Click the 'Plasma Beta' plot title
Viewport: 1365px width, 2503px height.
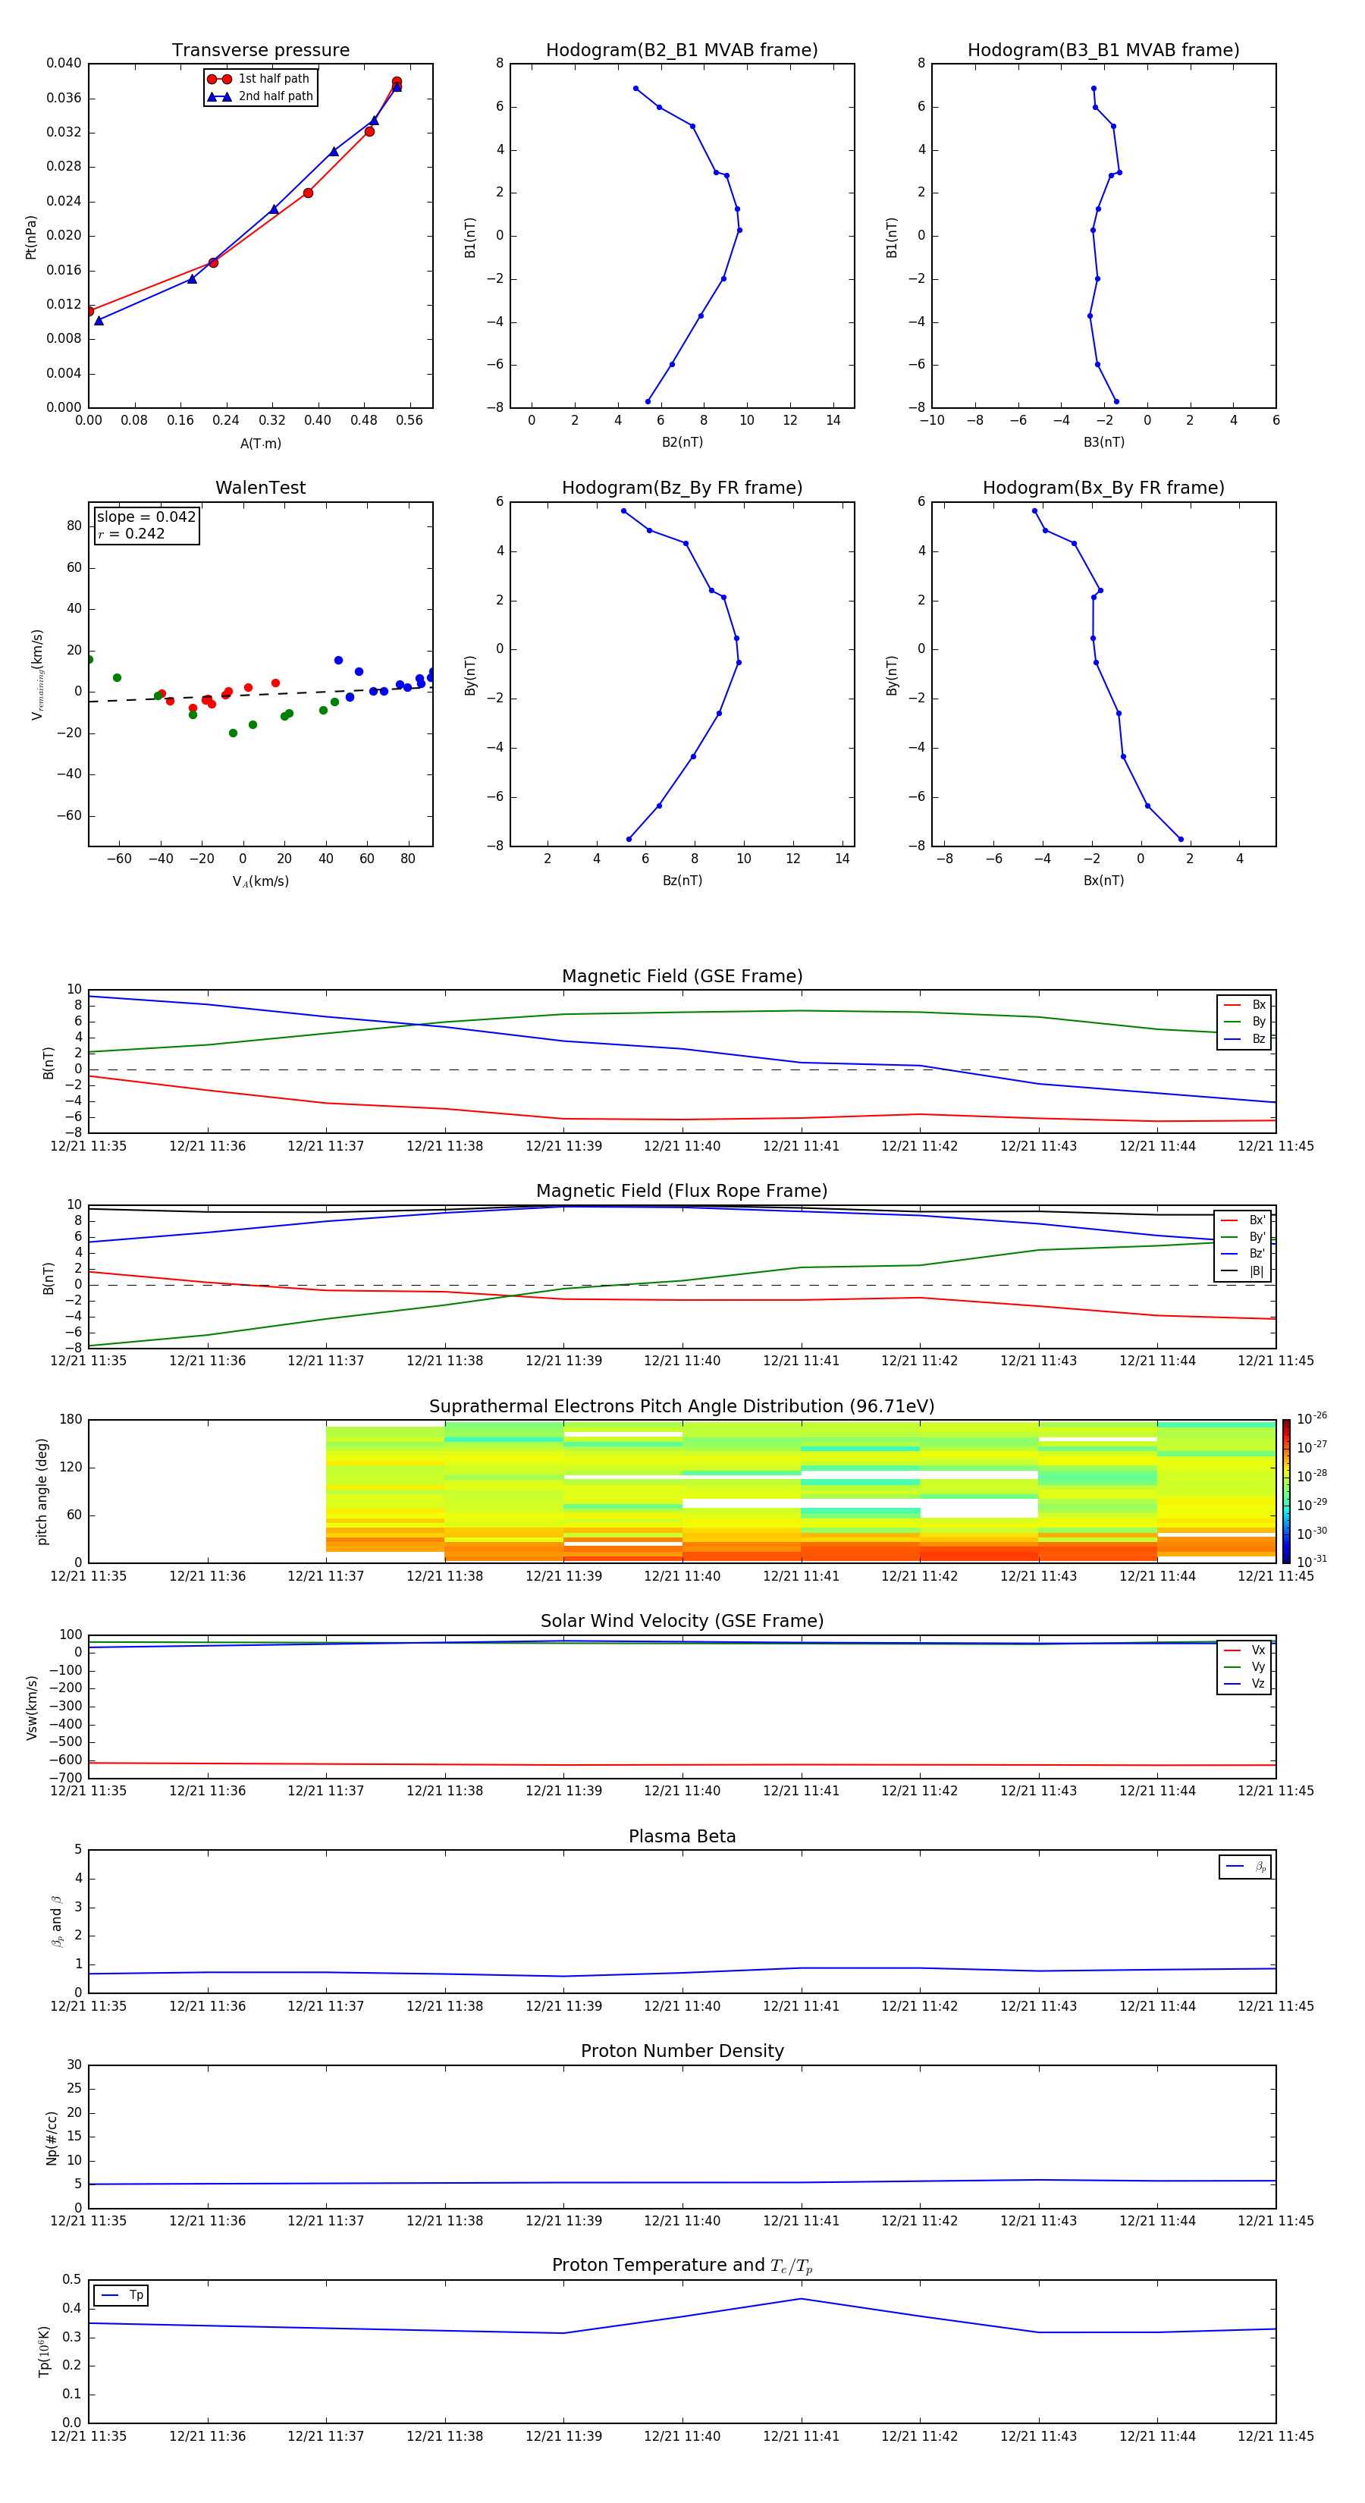[682, 1836]
